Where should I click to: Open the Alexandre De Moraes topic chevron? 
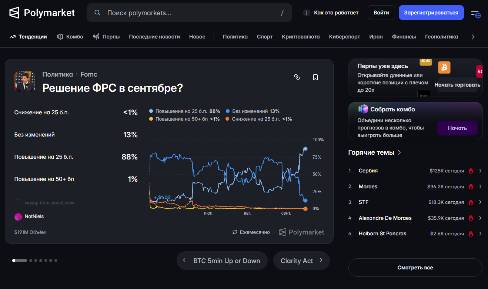tap(480, 218)
